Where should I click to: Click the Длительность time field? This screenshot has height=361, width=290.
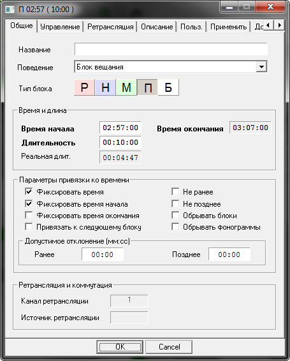click(120, 142)
